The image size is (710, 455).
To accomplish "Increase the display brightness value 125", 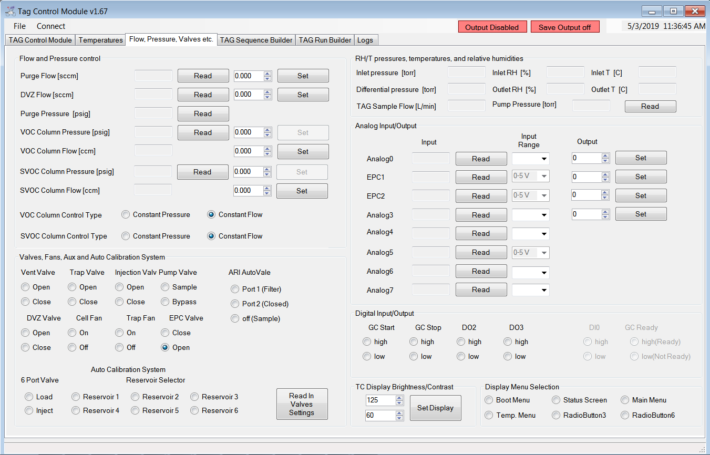I will (x=399, y=398).
